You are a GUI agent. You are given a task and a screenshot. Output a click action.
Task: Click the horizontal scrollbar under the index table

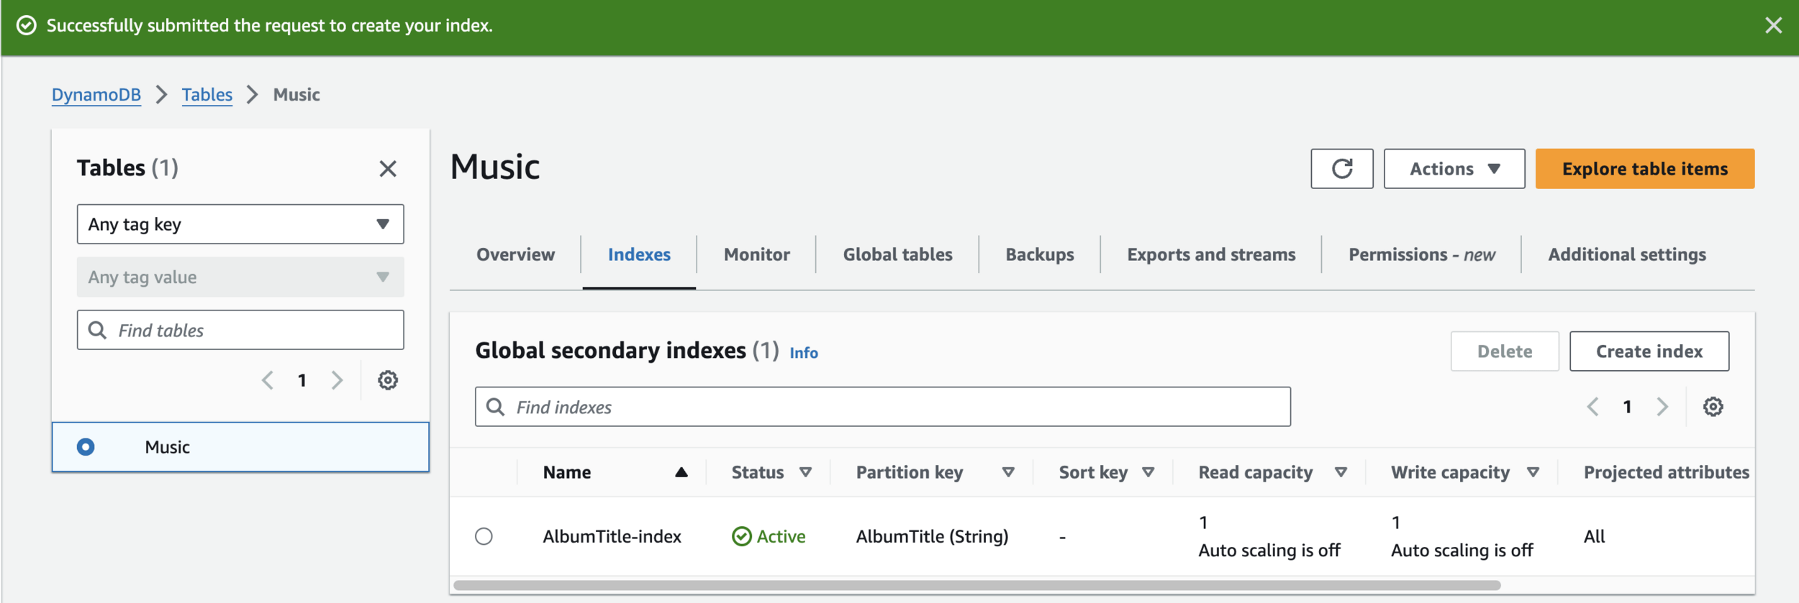click(x=977, y=585)
